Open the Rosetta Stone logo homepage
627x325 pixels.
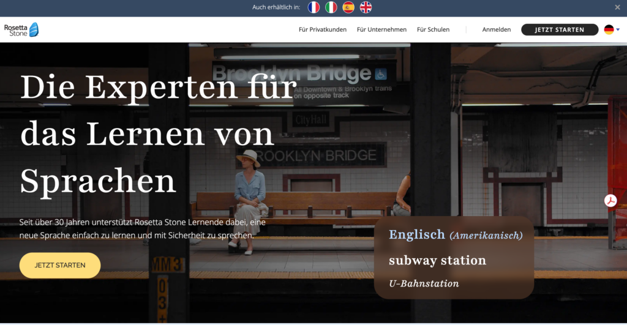point(21,30)
